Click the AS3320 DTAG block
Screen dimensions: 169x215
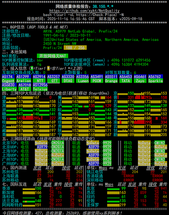68,79
